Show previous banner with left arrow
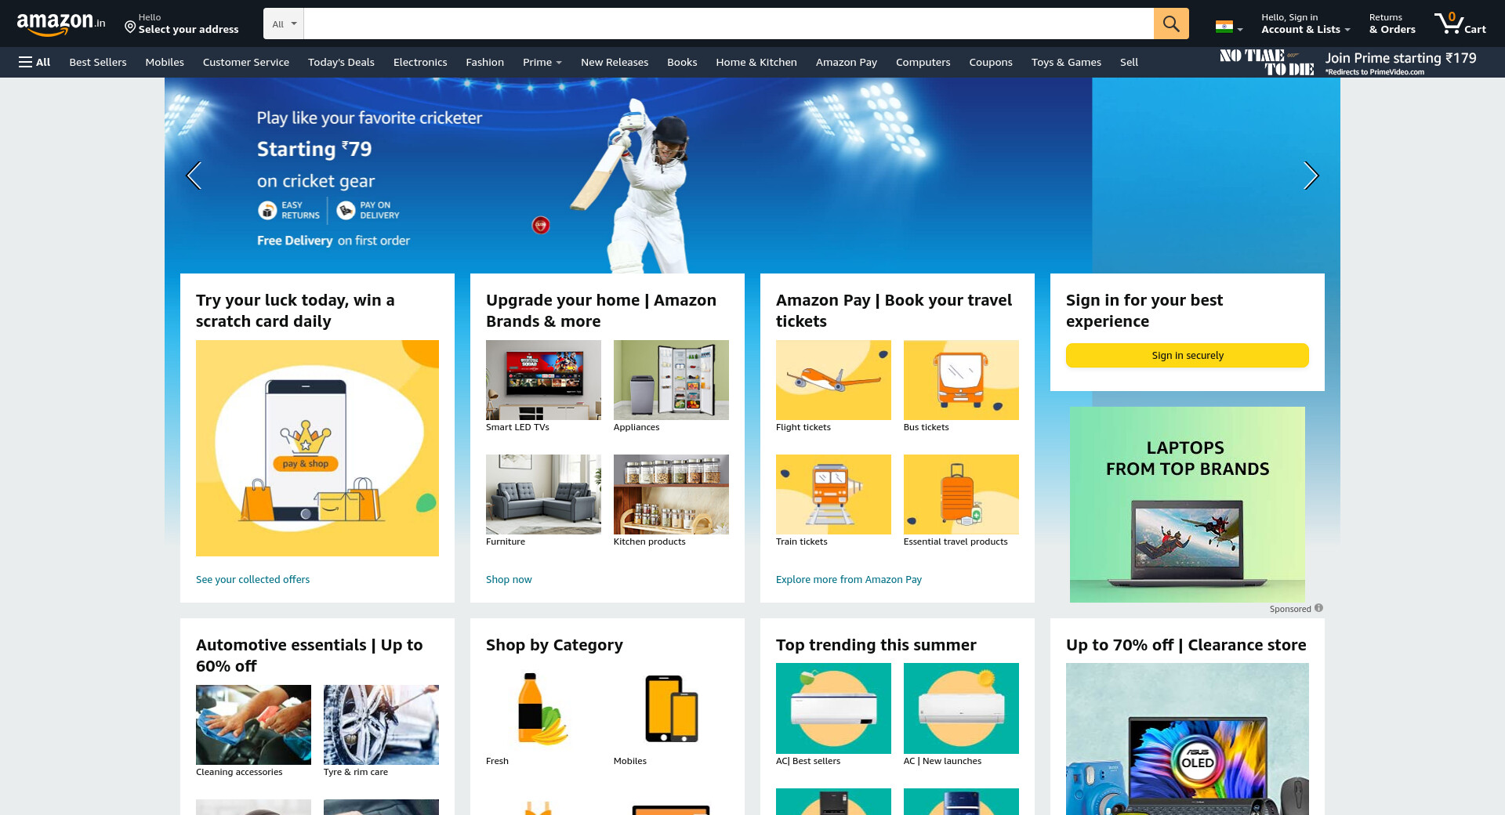This screenshot has width=1505, height=815. click(x=194, y=176)
